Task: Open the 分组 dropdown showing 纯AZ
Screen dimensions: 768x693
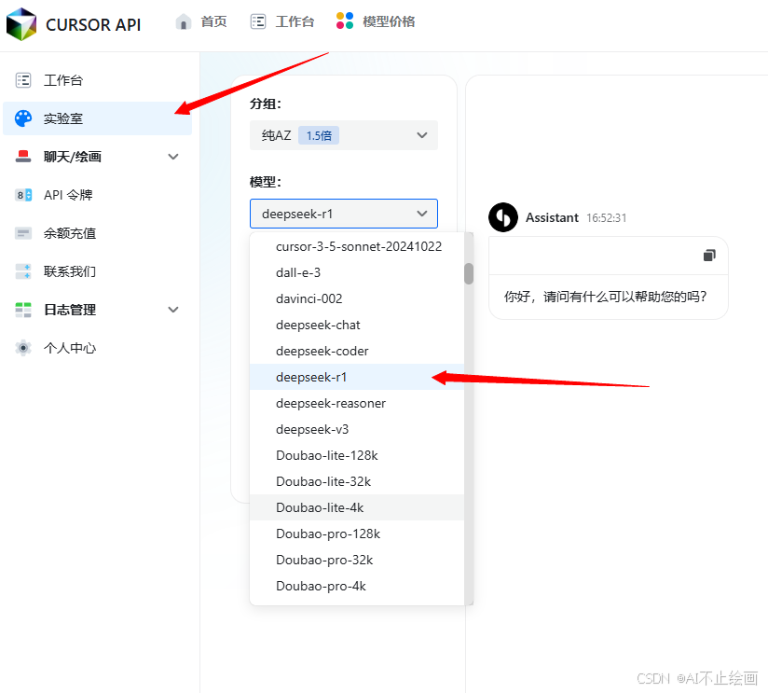Action: 344,135
